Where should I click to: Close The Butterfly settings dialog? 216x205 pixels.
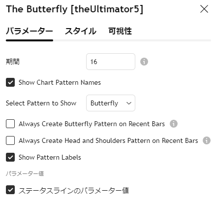click(204, 9)
